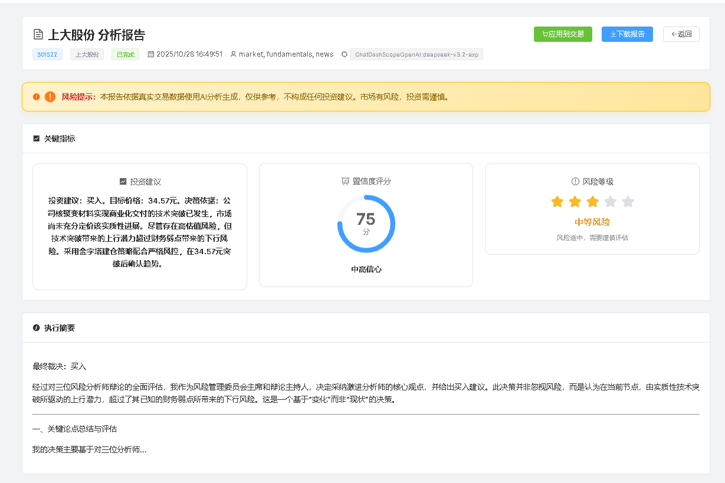Click the 风险适中，需要谨慎评估 note
Image resolution: width=725 pixels, height=483 pixels.
click(x=592, y=238)
